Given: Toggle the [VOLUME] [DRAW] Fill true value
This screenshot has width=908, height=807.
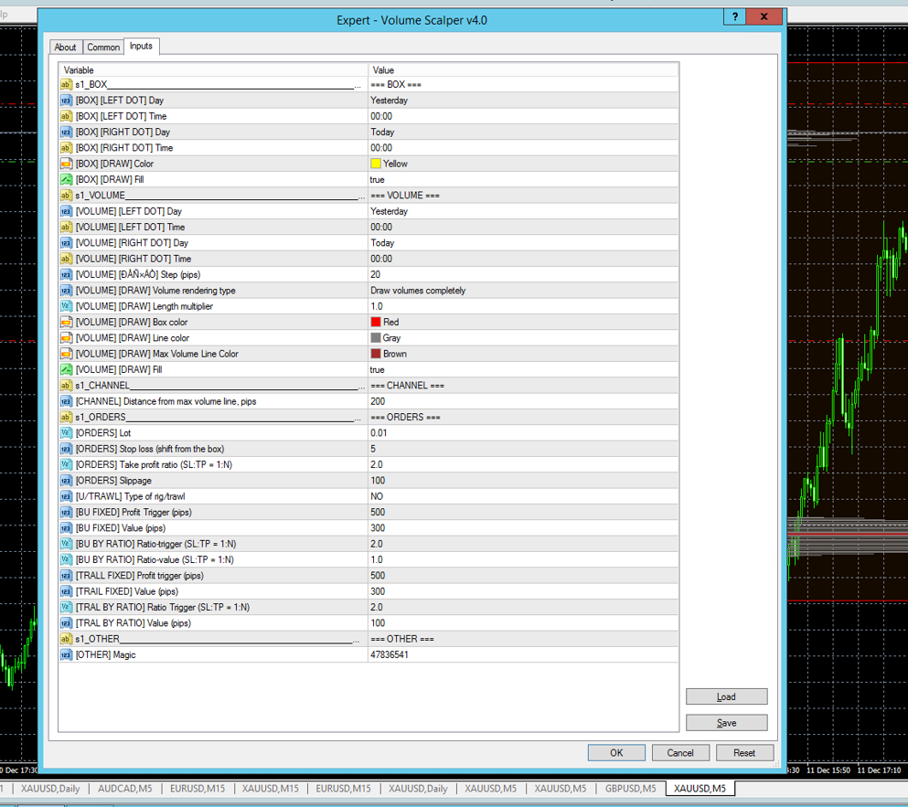Looking at the screenshot, I should pos(378,370).
